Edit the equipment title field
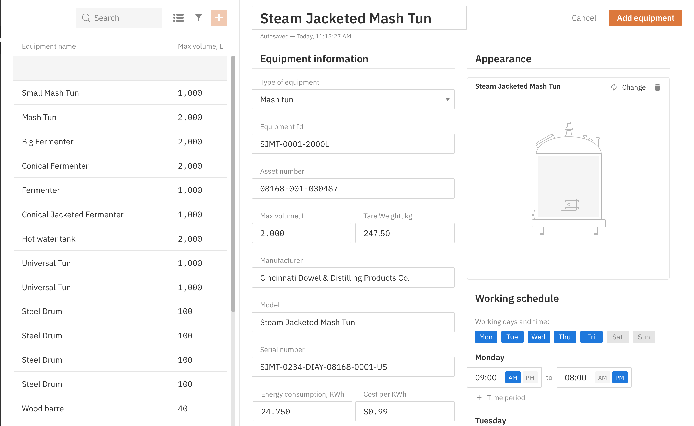 point(359,18)
